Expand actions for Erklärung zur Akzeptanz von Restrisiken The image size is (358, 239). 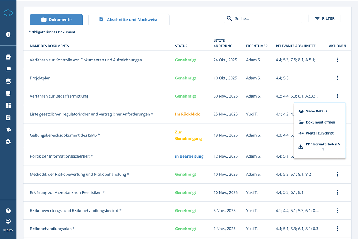tap(337, 192)
